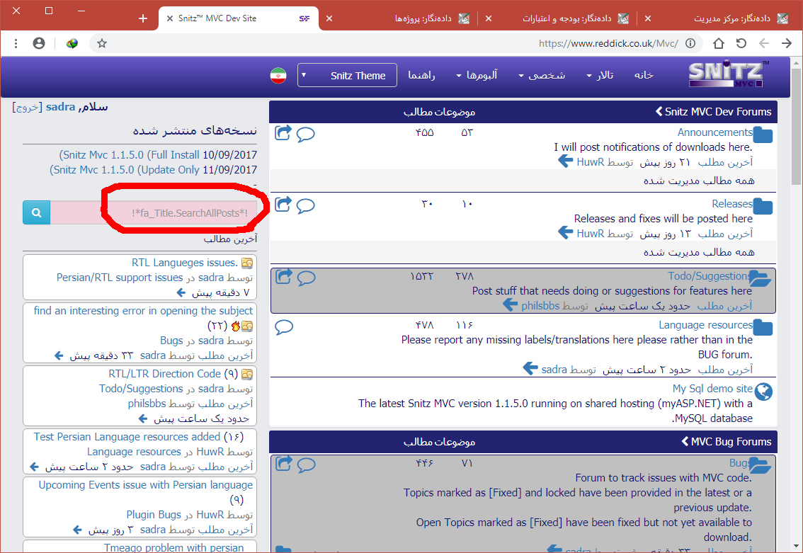This screenshot has height=553, width=803.
Task: Collapse the MVC Bug Forums category
Action: coord(685,441)
